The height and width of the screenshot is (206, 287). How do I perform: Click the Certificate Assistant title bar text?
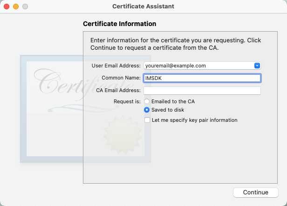(x=143, y=7)
